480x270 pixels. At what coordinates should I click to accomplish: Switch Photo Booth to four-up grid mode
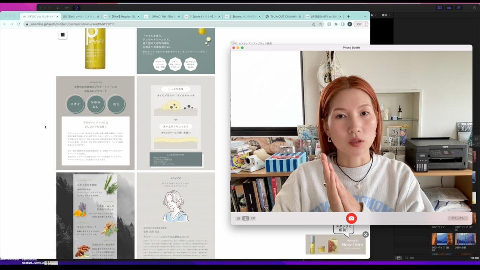(238, 218)
